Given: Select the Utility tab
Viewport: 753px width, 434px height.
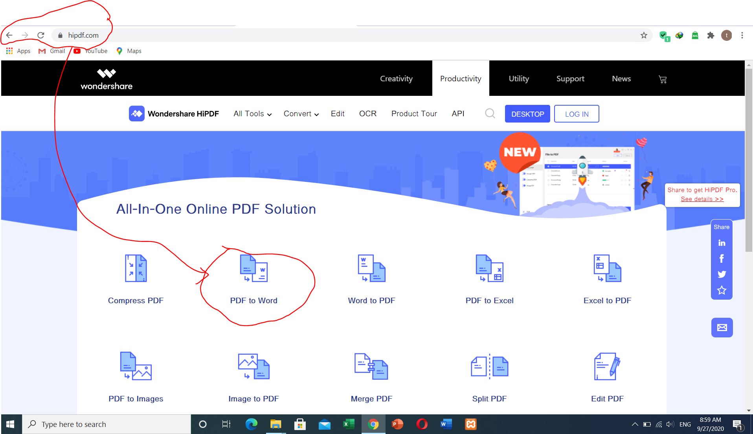Looking at the screenshot, I should coord(519,79).
